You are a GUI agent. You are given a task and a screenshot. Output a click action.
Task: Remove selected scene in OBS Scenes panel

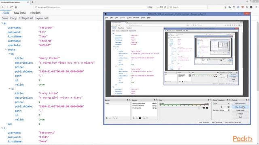pos(110,118)
